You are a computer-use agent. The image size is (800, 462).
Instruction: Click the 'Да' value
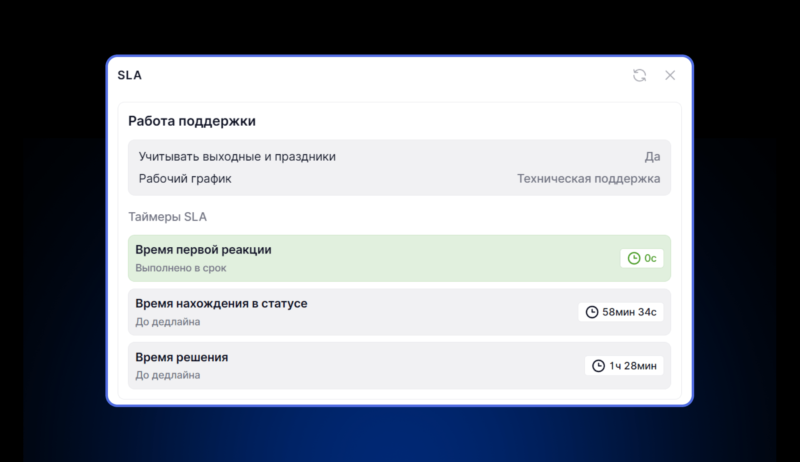(x=652, y=156)
